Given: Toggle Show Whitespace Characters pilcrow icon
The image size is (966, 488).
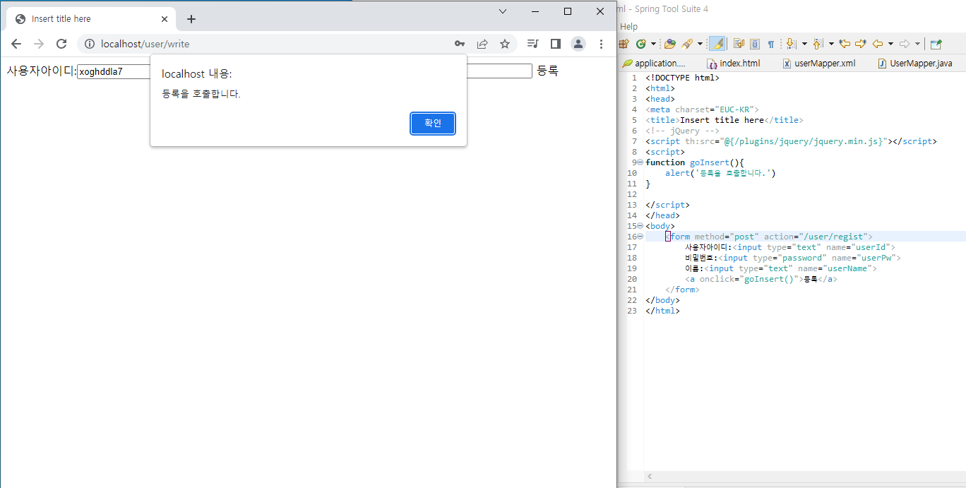Looking at the screenshot, I should point(771,44).
